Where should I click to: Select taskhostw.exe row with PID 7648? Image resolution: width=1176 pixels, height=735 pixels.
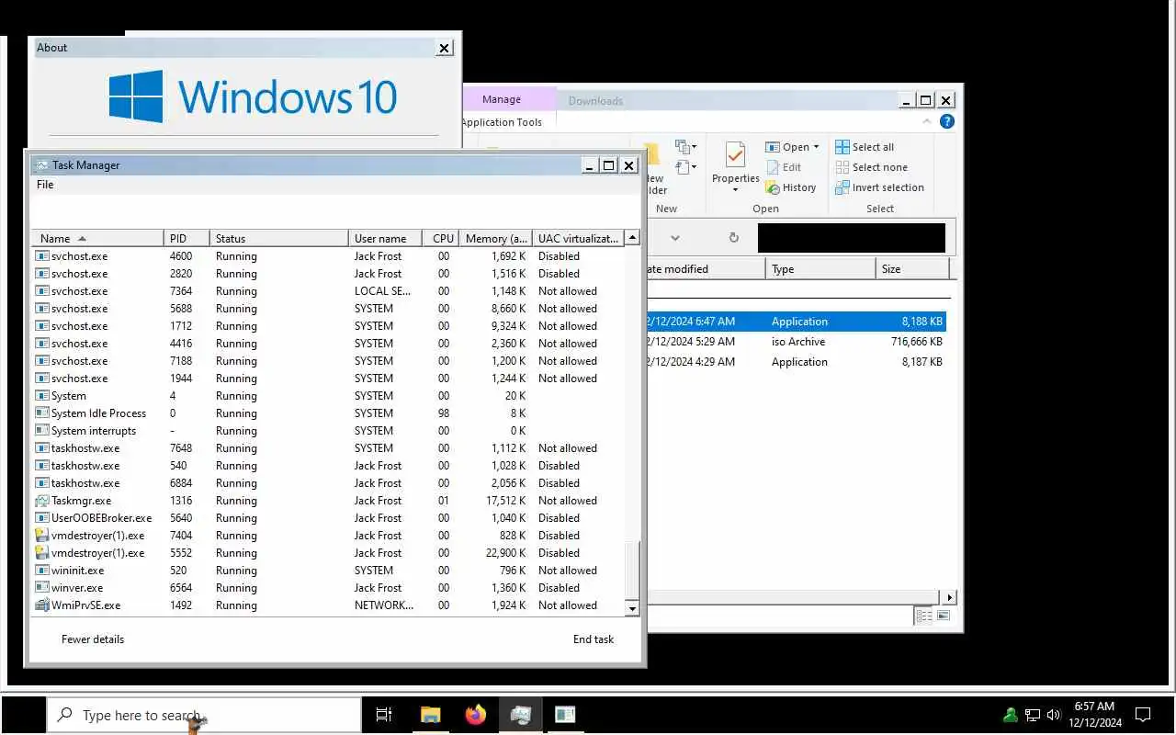point(329,448)
